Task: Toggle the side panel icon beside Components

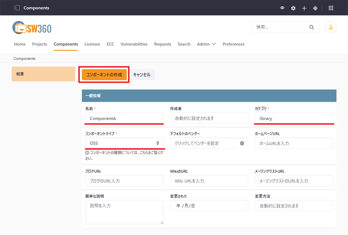Action: tap(17, 8)
